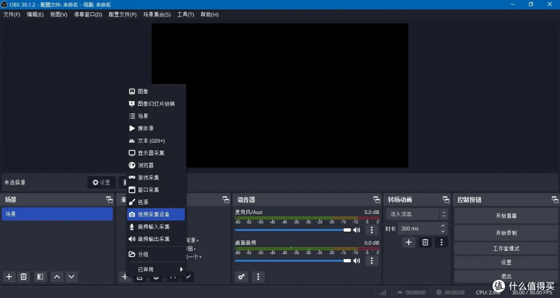This screenshot has height=298, width=560.
Task: Move scene down with down arrow
Action: 72,277
